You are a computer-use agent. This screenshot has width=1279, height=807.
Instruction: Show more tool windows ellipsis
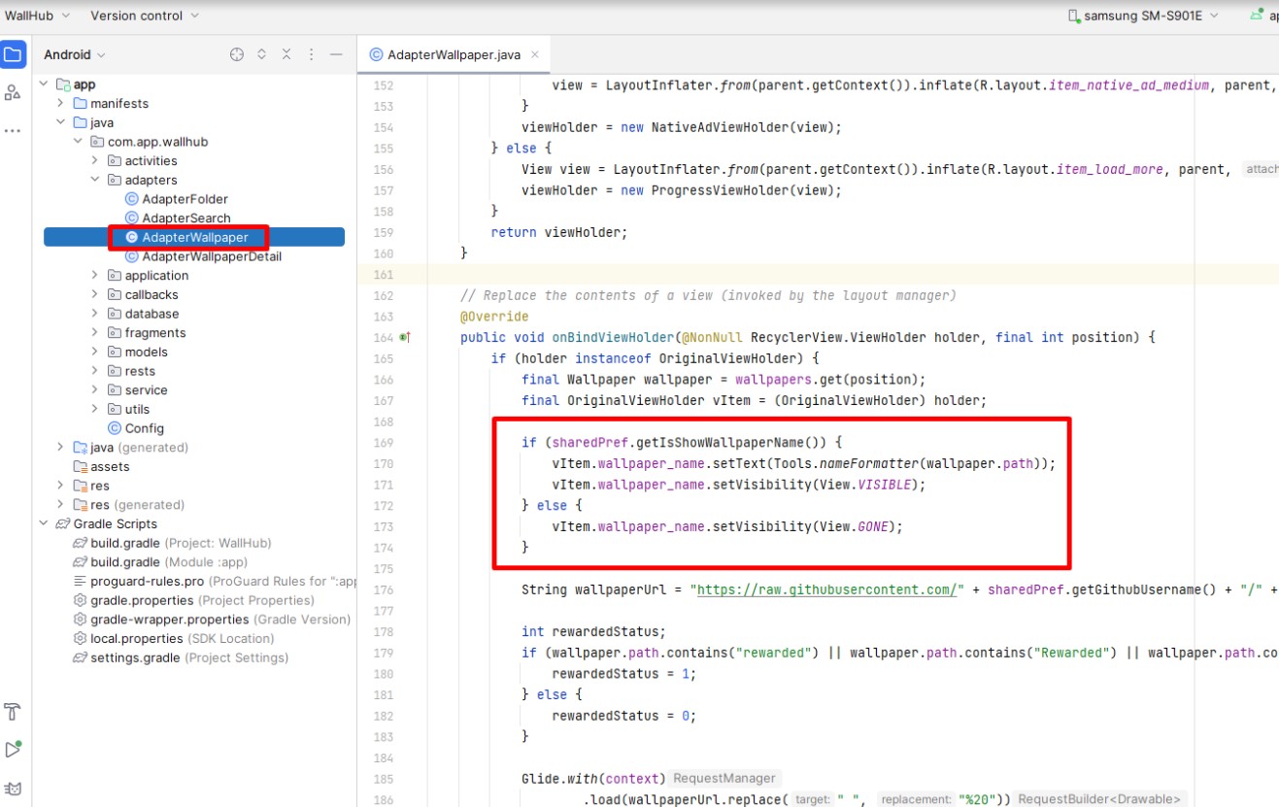[x=13, y=130]
